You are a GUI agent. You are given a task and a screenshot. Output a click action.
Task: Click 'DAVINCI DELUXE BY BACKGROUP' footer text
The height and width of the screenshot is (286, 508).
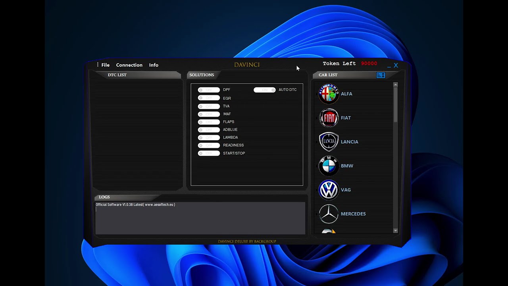(x=247, y=242)
